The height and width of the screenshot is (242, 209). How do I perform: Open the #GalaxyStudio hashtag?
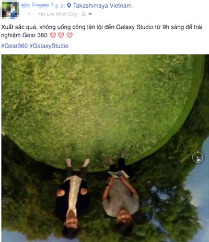[x=49, y=46]
